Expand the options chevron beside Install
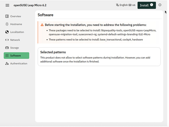This screenshot has width=169, height=127. click(x=160, y=5)
